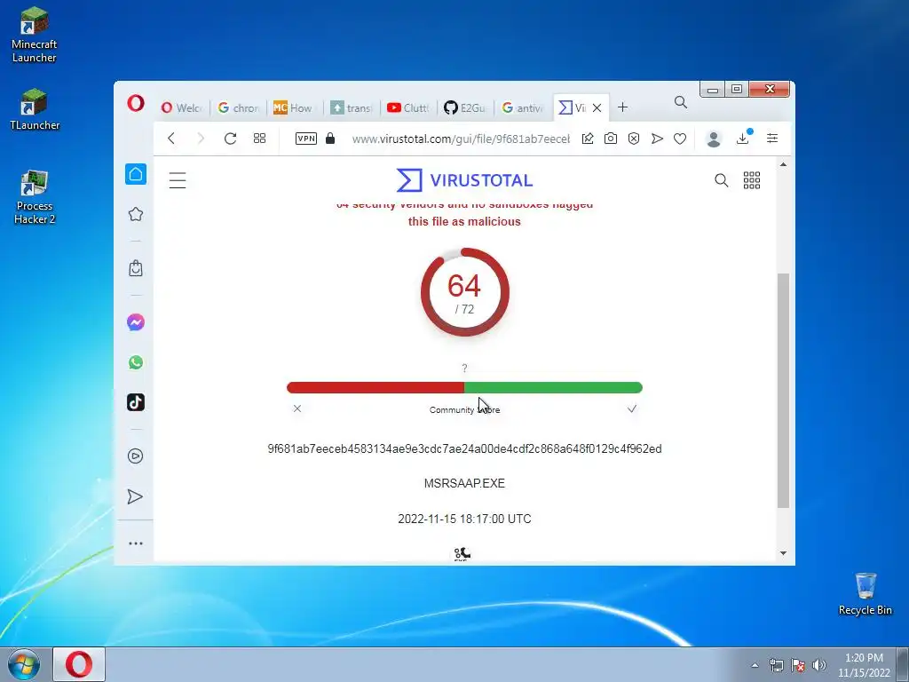Open WhatsApp in the sidebar
Screen dimensions: 909x682
(136, 362)
